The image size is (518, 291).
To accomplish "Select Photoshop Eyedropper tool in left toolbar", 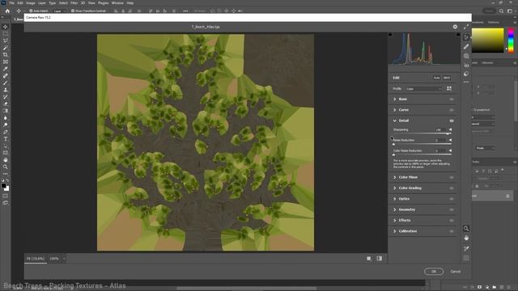I will tap(6, 69).
